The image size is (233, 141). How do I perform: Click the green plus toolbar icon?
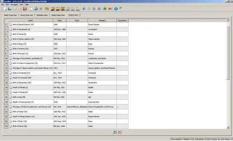(105, 9)
